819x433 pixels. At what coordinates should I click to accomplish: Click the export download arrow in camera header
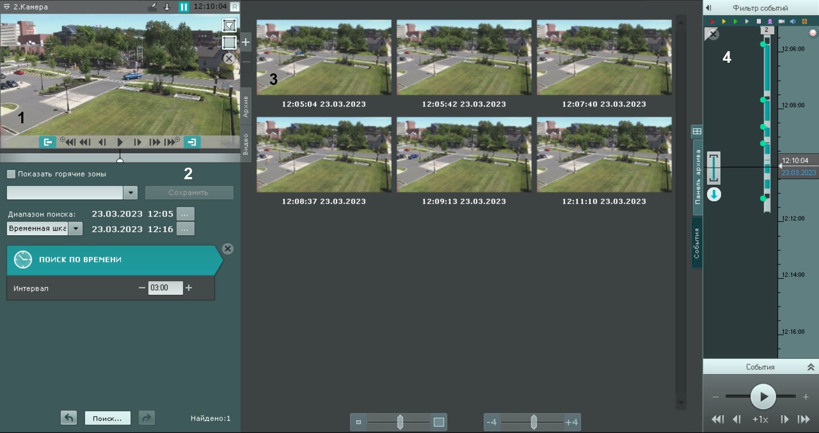(x=167, y=7)
